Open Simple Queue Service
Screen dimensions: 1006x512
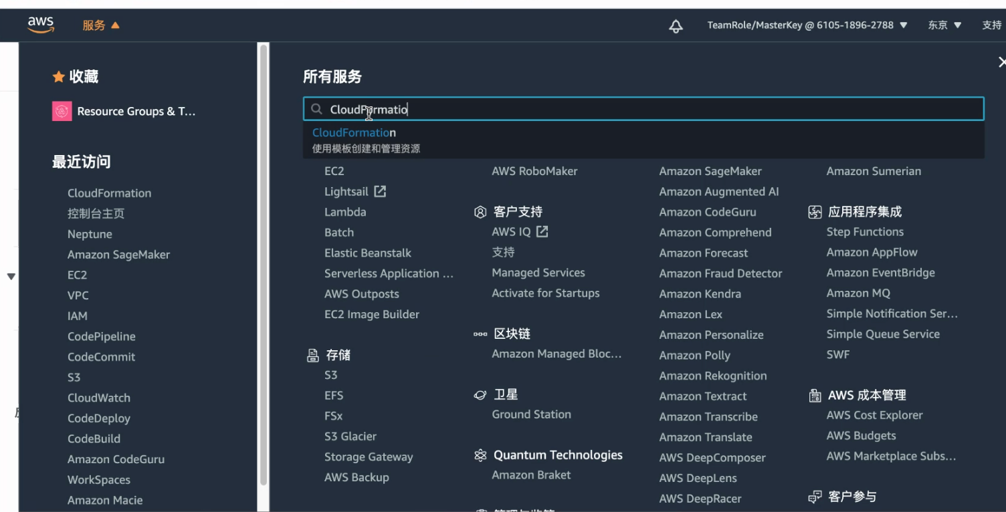pyautogui.click(x=883, y=334)
